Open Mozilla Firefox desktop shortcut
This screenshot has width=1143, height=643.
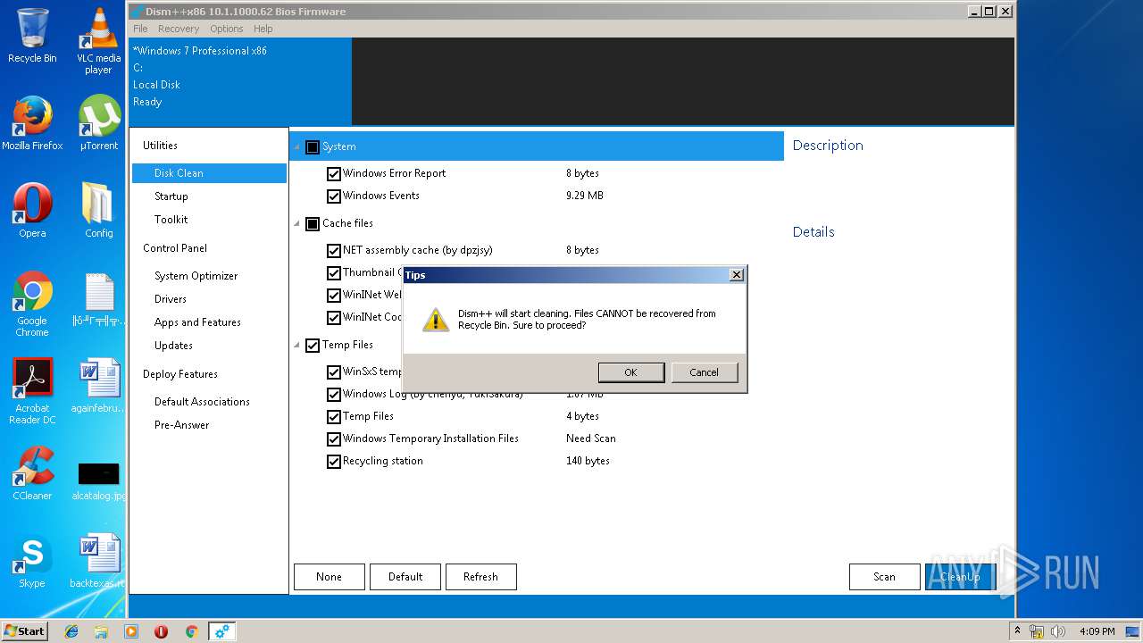(x=32, y=123)
